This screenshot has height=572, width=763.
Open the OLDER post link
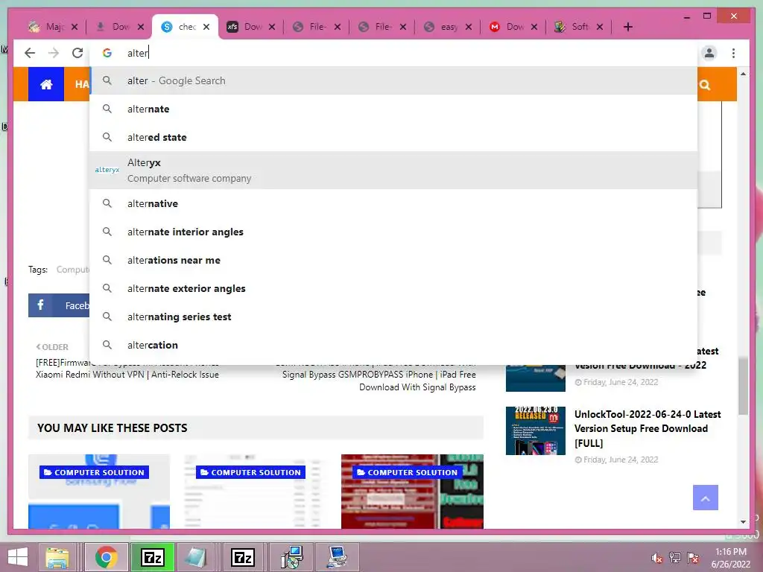[52, 347]
